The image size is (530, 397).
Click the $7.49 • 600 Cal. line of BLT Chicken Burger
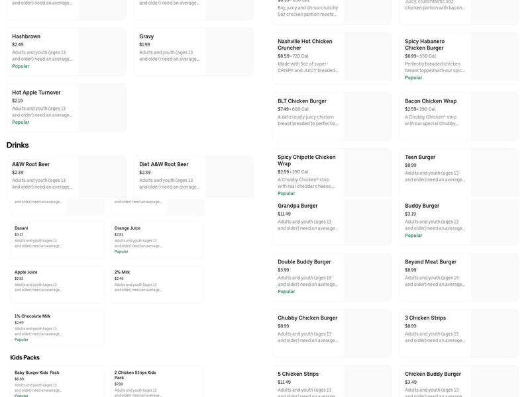click(x=293, y=109)
